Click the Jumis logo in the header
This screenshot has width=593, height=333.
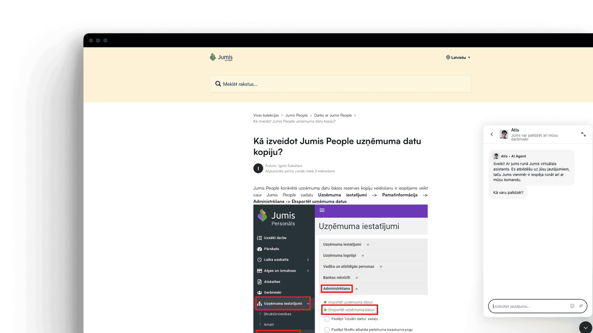(221, 57)
